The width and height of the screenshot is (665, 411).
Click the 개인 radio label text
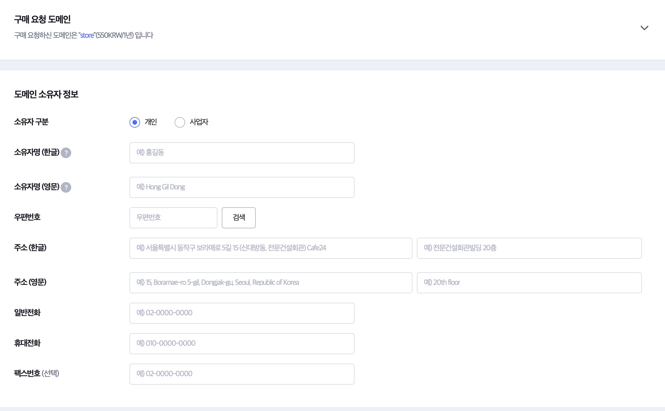coord(151,122)
